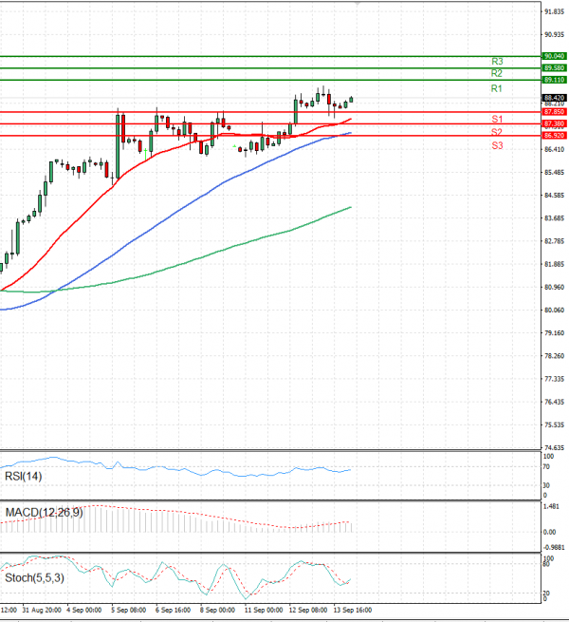The height and width of the screenshot is (622, 569).
Task: Click the 4 Sep 00:00 time label
Action: tap(84, 610)
